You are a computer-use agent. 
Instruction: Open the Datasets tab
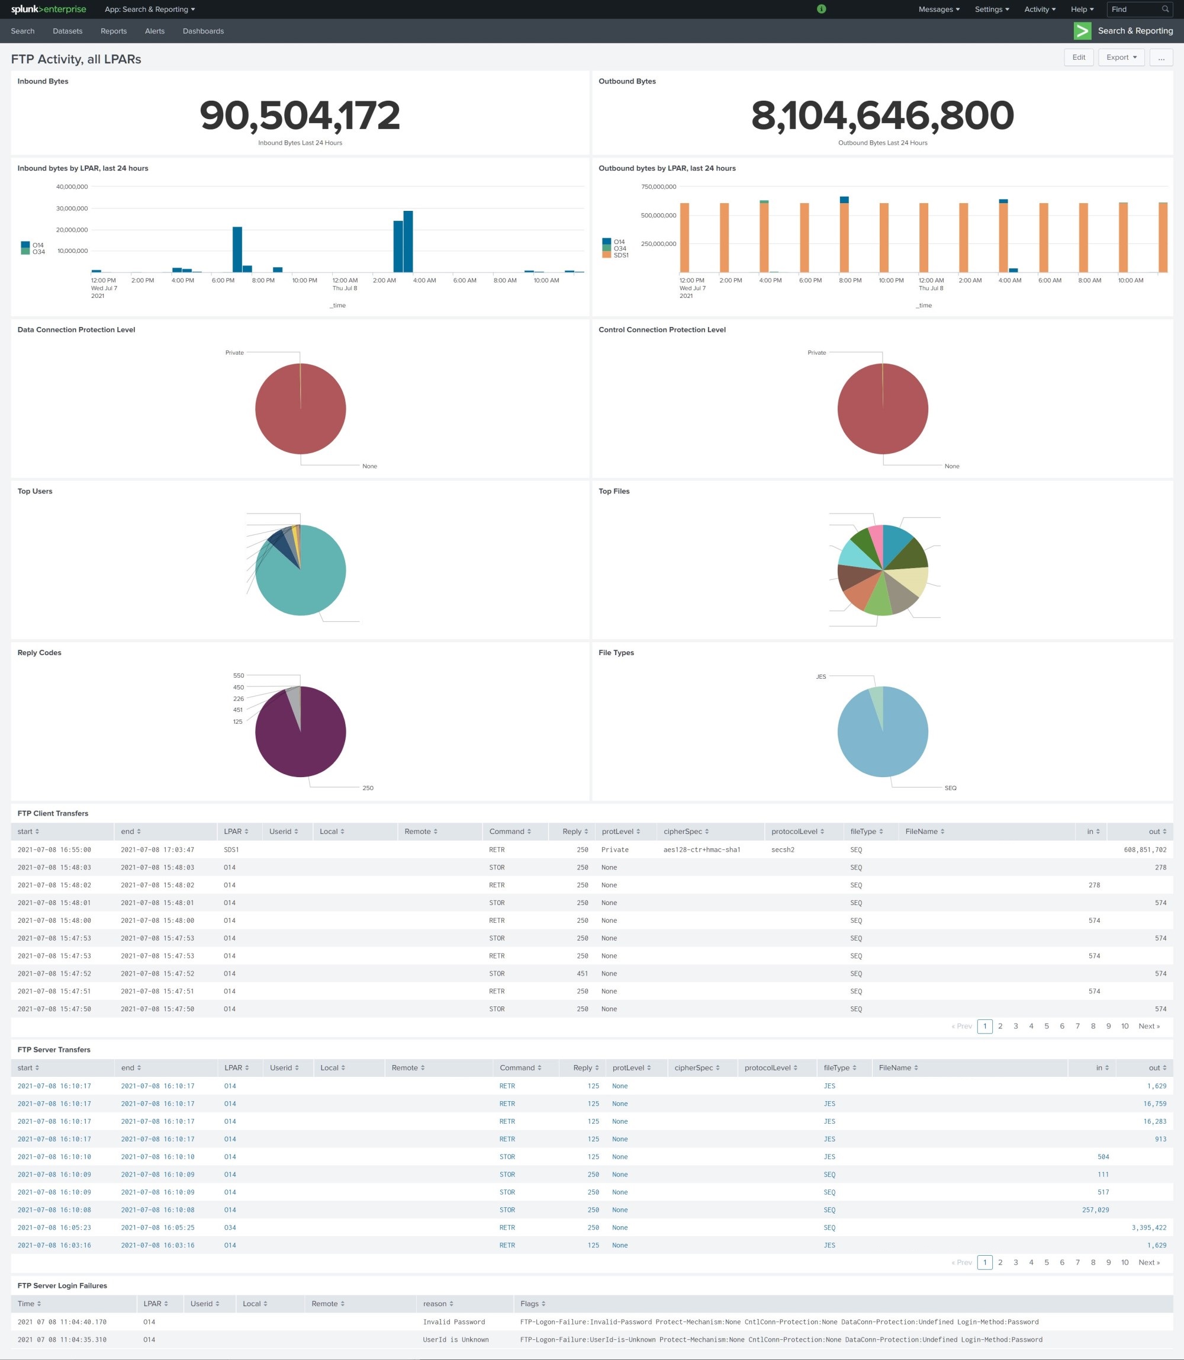coord(67,31)
